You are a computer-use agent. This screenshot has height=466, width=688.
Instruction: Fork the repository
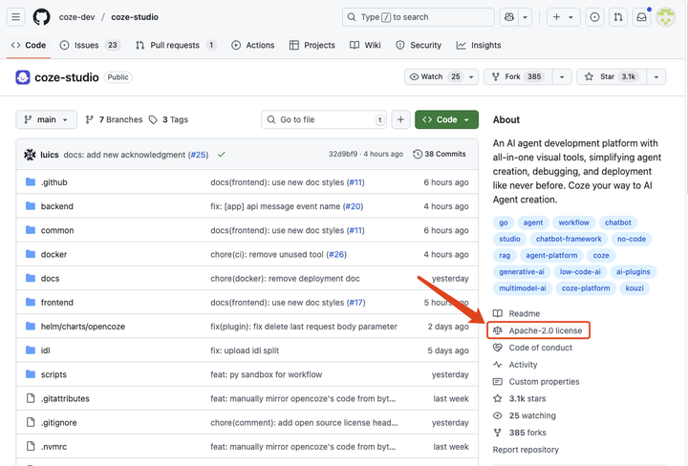coord(518,76)
